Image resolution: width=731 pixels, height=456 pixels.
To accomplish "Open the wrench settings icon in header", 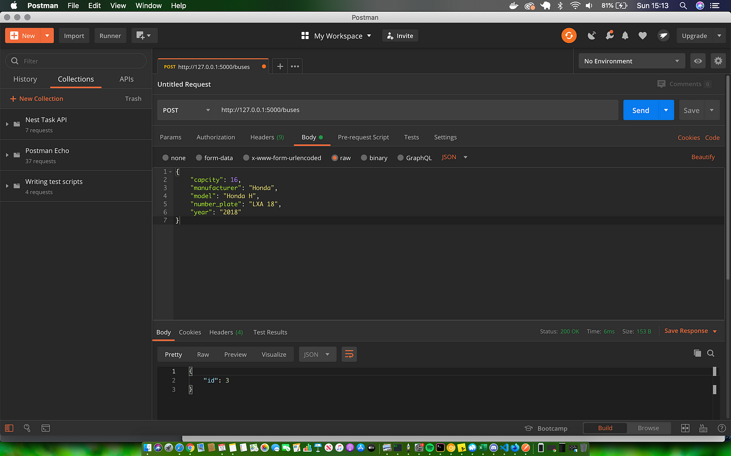I will [x=609, y=35].
